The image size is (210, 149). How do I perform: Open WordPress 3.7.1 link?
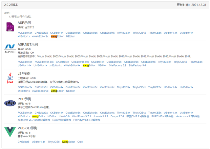click(x=81, y=116)
